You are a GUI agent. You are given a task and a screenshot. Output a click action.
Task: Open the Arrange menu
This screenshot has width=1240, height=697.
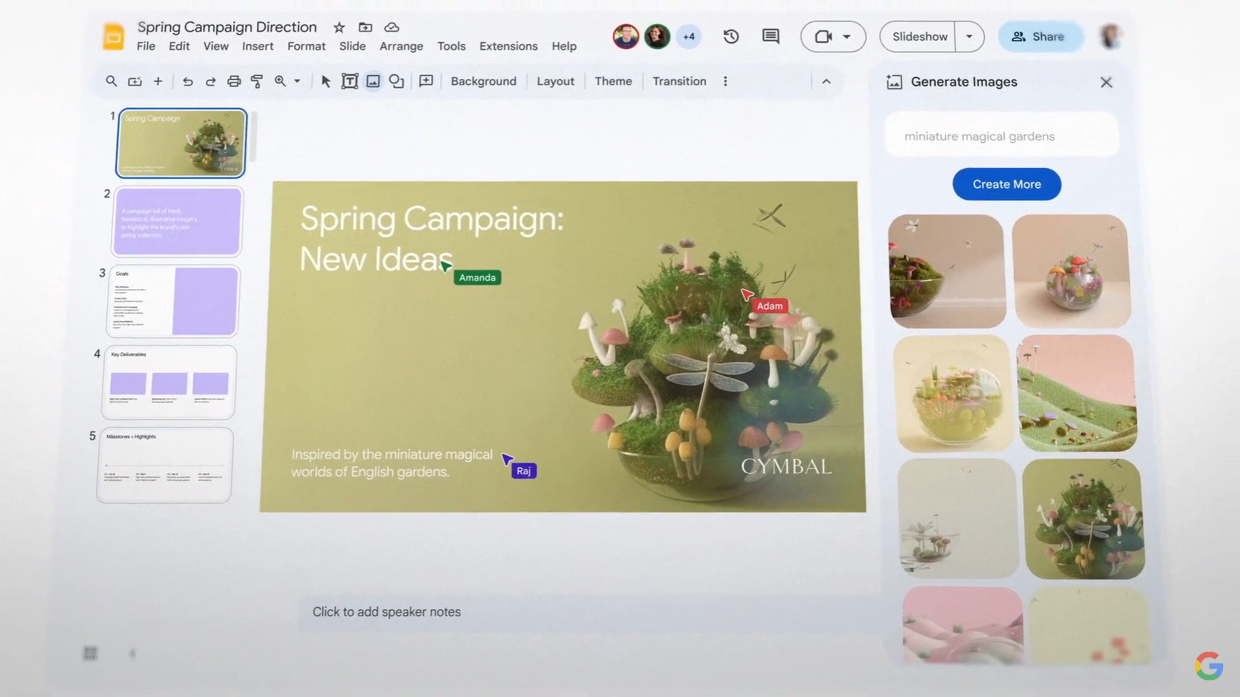(x=401, y=46)
